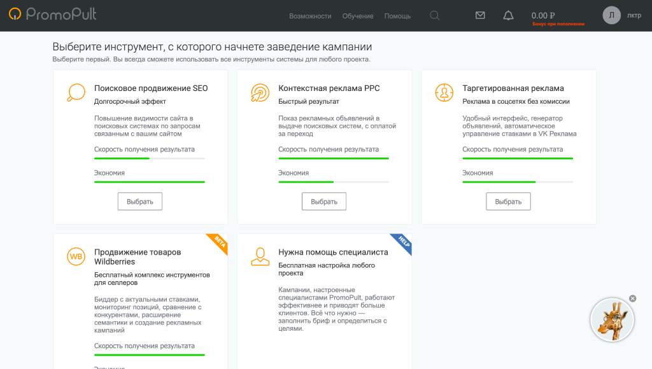Choose PPC with its Выбрать button
The height and width of the screenshot is (369, 652).
(324, 202)
